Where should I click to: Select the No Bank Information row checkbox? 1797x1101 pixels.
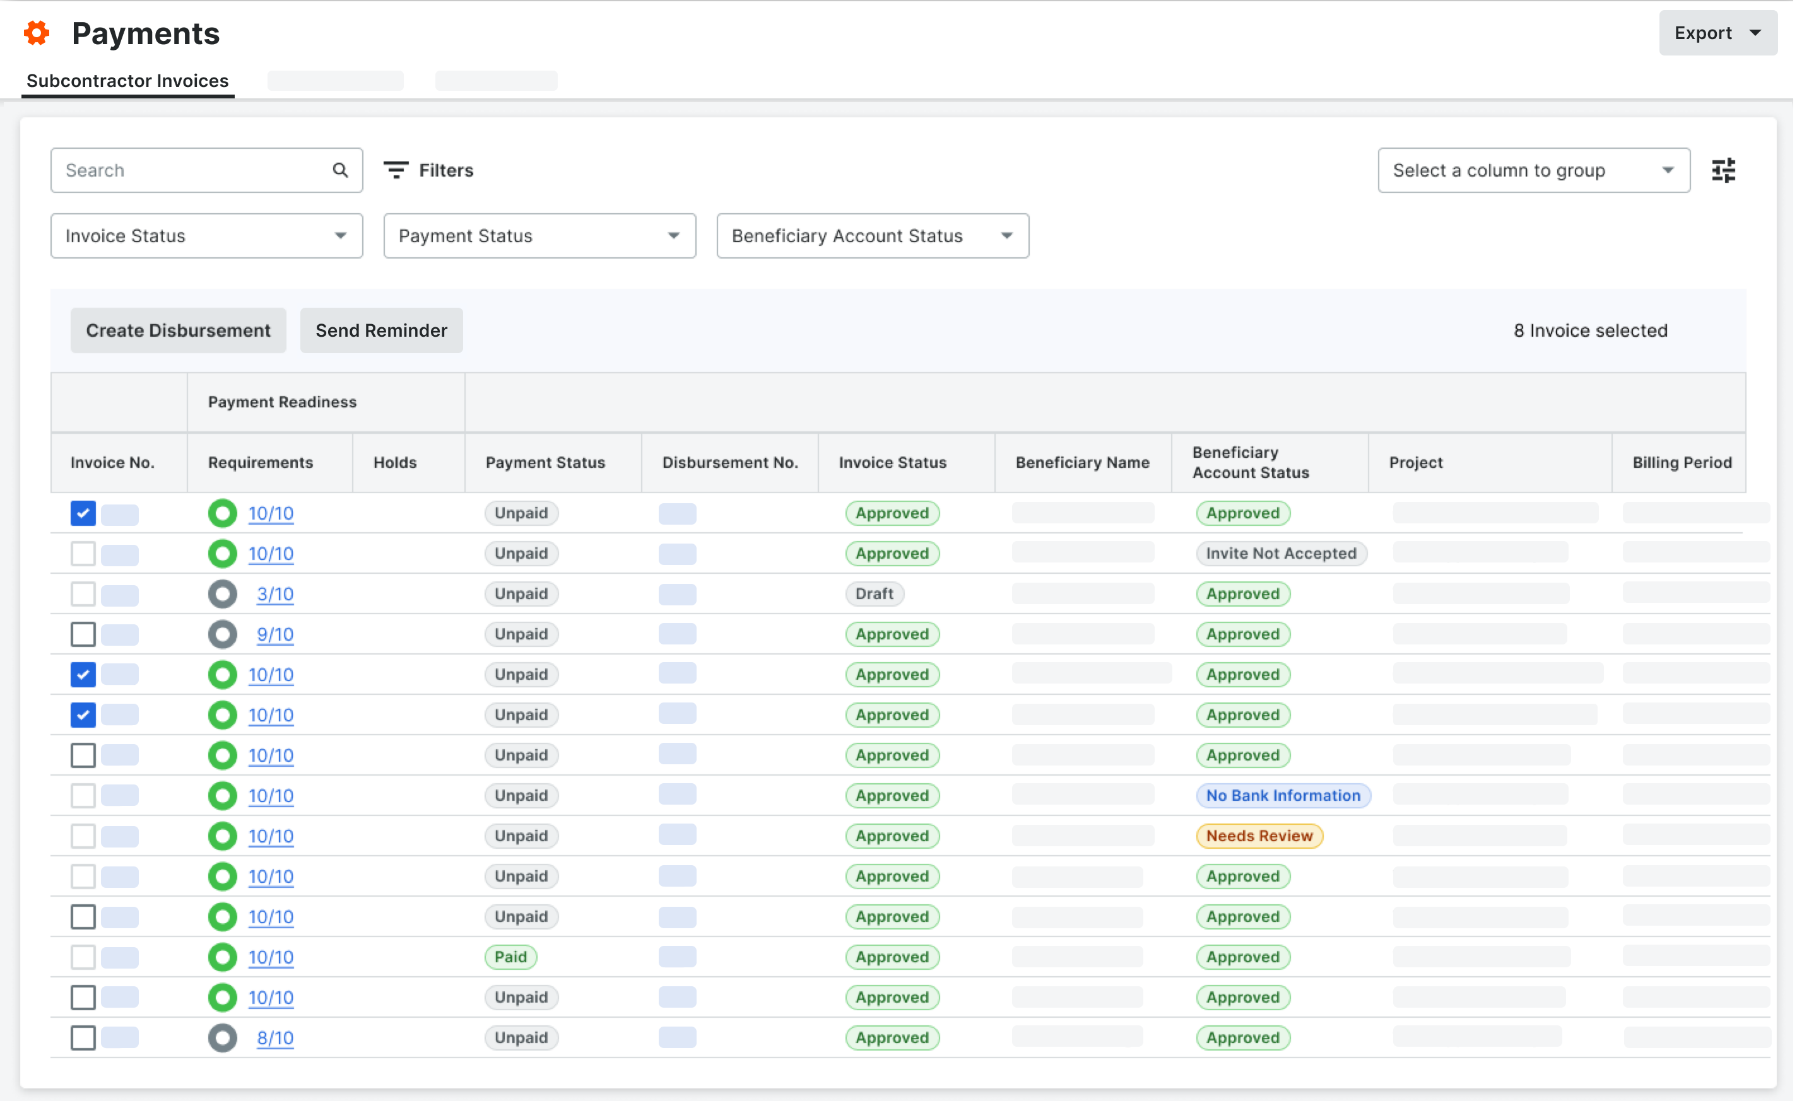coord(83,796)
